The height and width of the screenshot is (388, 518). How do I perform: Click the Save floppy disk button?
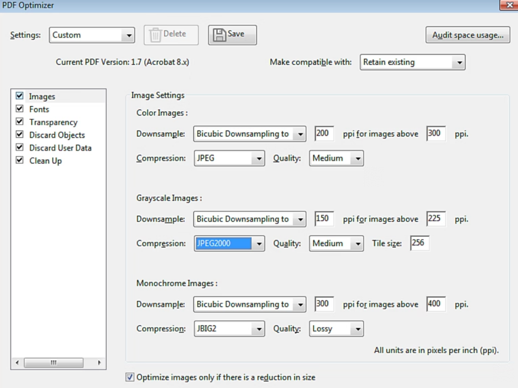click(x=232, y=35)
